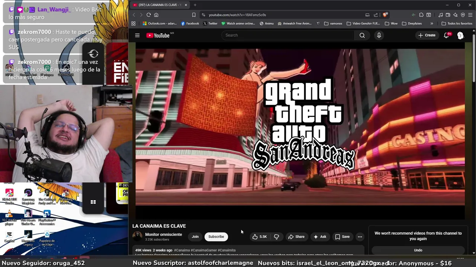Open CapCut desktop shortcut
476x267 pixels.
pyautogui.click(x=9, y=237)
